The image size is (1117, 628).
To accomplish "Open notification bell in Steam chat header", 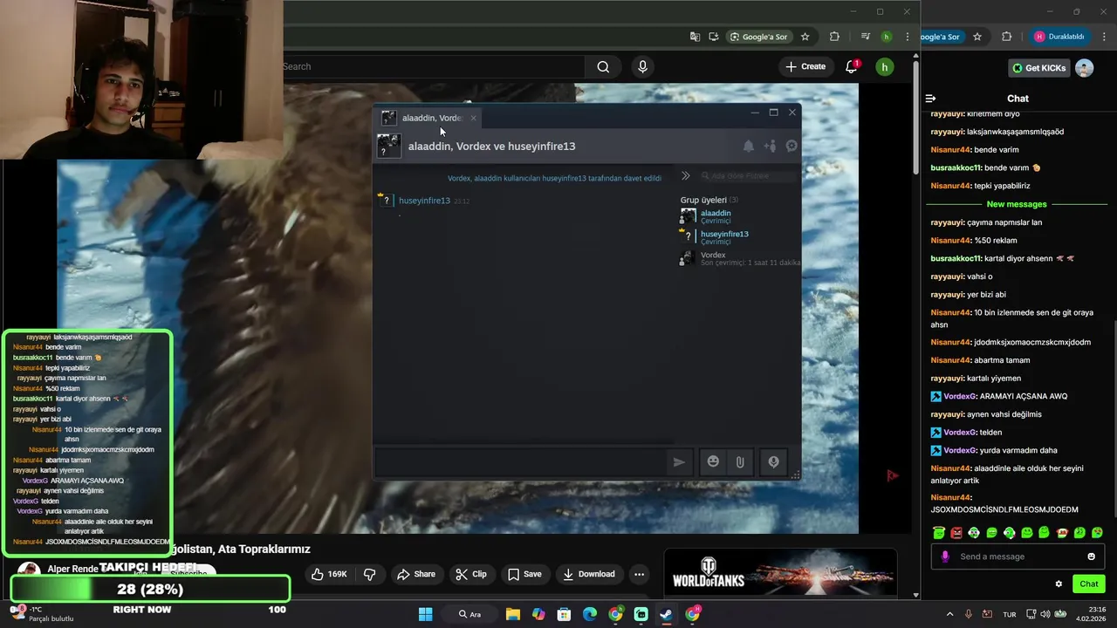I will pos(748,146).
